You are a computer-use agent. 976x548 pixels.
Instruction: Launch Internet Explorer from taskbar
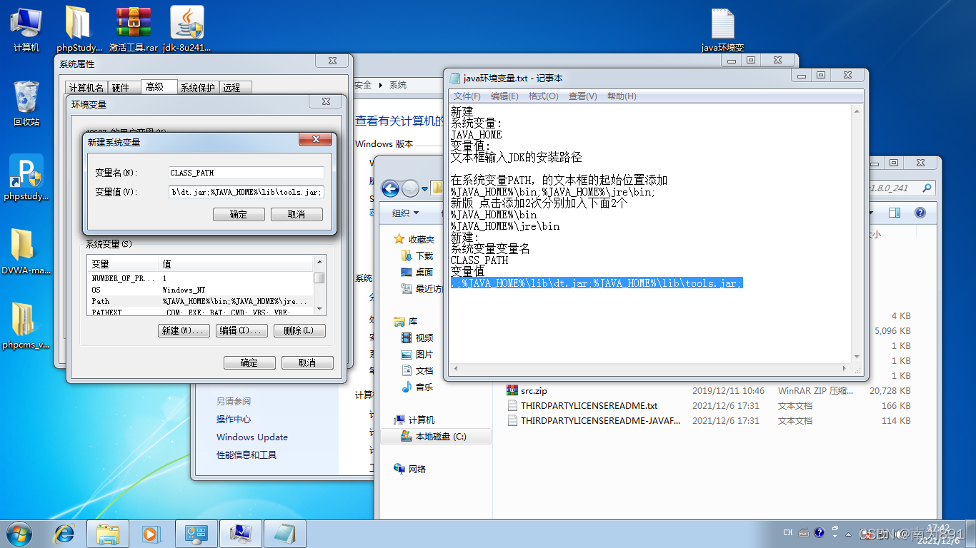(65, 534)
